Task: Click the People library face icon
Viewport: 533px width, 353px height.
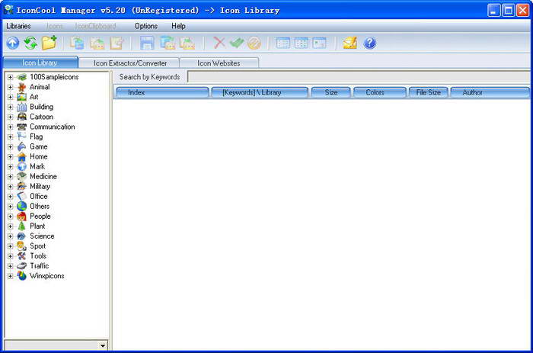Action: pyautogui.click(x=22, y=217)
